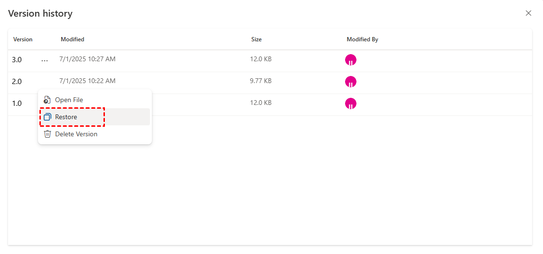The image size is (543, 254).
Task: Close the Version history dialog
Action: 528,13
